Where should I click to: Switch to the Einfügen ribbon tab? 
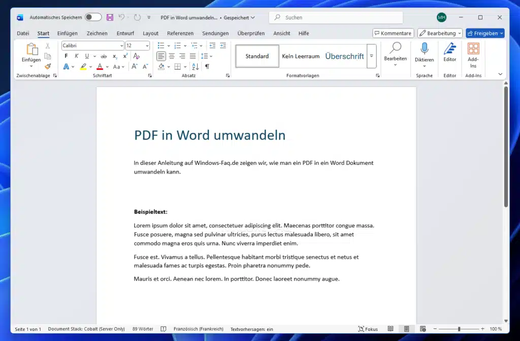coord(68,33)
